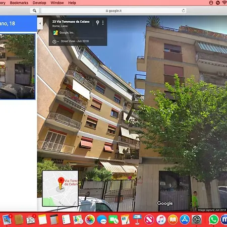Image resolution: width=227 pixels, height=227 pixels.
Task: Open the Bookmarks menu
Action: coord(19,3)
